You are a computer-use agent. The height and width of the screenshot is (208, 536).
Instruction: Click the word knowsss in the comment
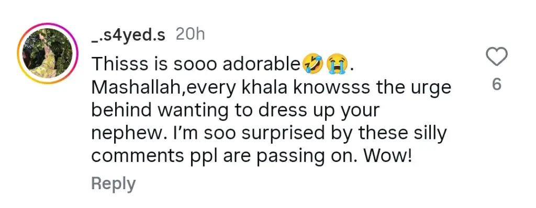coord(328,88)
